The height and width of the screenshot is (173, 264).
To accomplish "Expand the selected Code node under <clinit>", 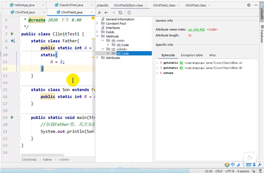I will (x=108, y=53).
